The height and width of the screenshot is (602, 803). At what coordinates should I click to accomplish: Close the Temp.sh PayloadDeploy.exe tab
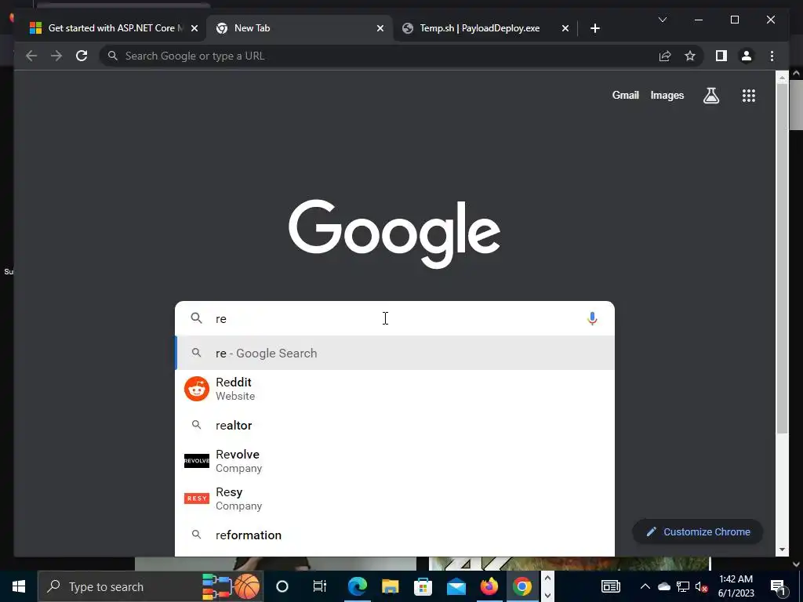565,28
